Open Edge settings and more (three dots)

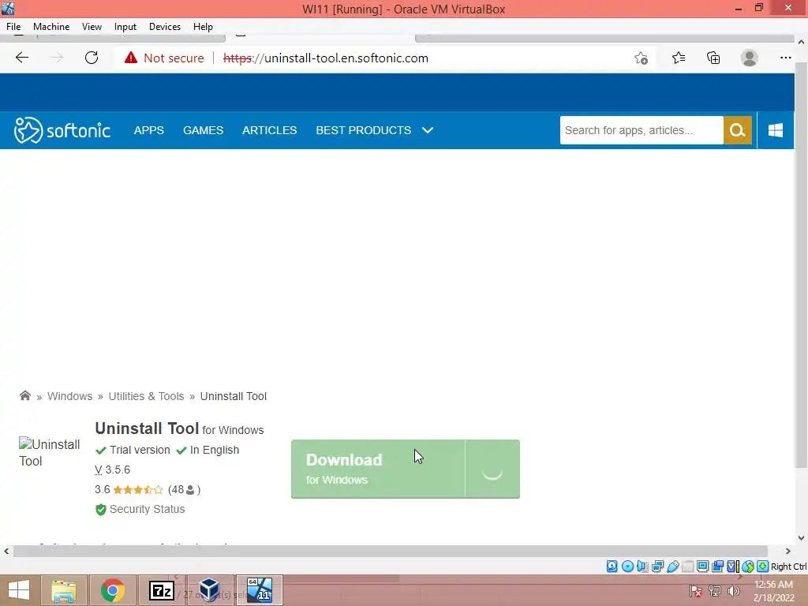click(785, 58)
